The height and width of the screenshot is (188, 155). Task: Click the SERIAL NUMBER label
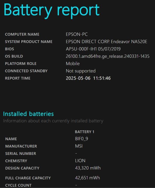21,154
